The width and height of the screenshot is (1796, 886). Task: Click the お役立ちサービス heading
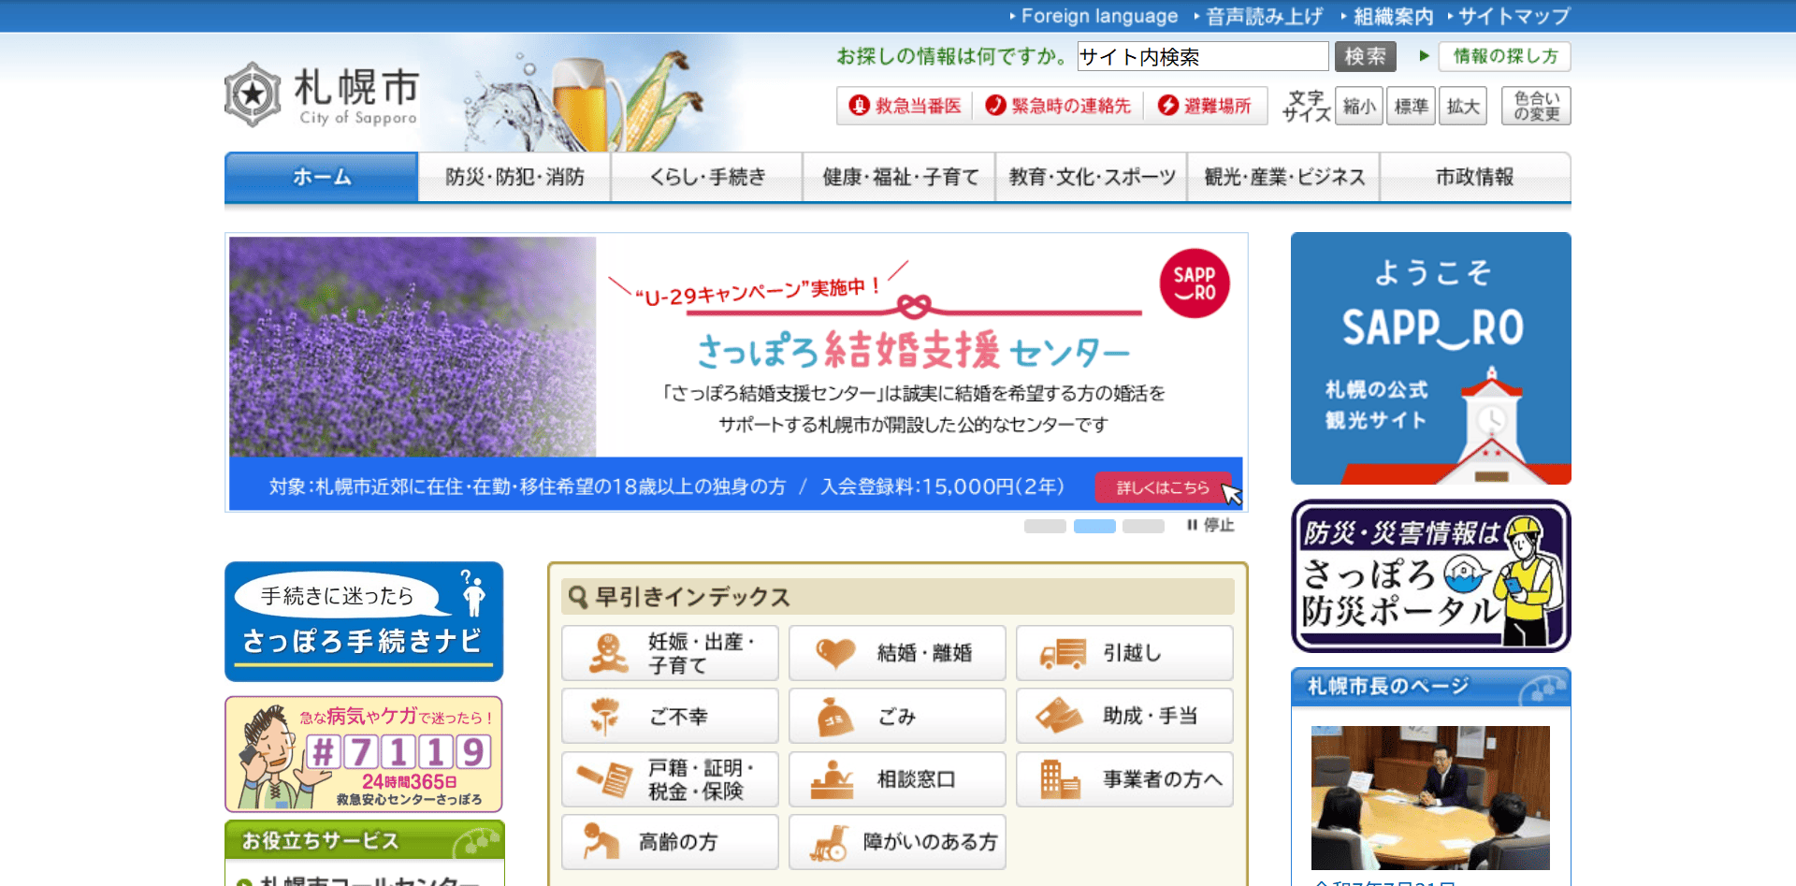364,840
